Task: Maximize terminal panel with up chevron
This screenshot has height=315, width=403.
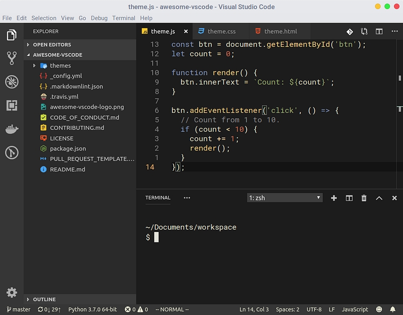Action: coord(379,198)
